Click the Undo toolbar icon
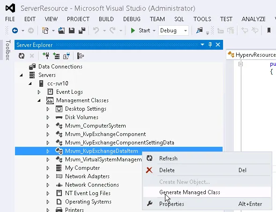This screenshot has width=276, height=212. 96,30
